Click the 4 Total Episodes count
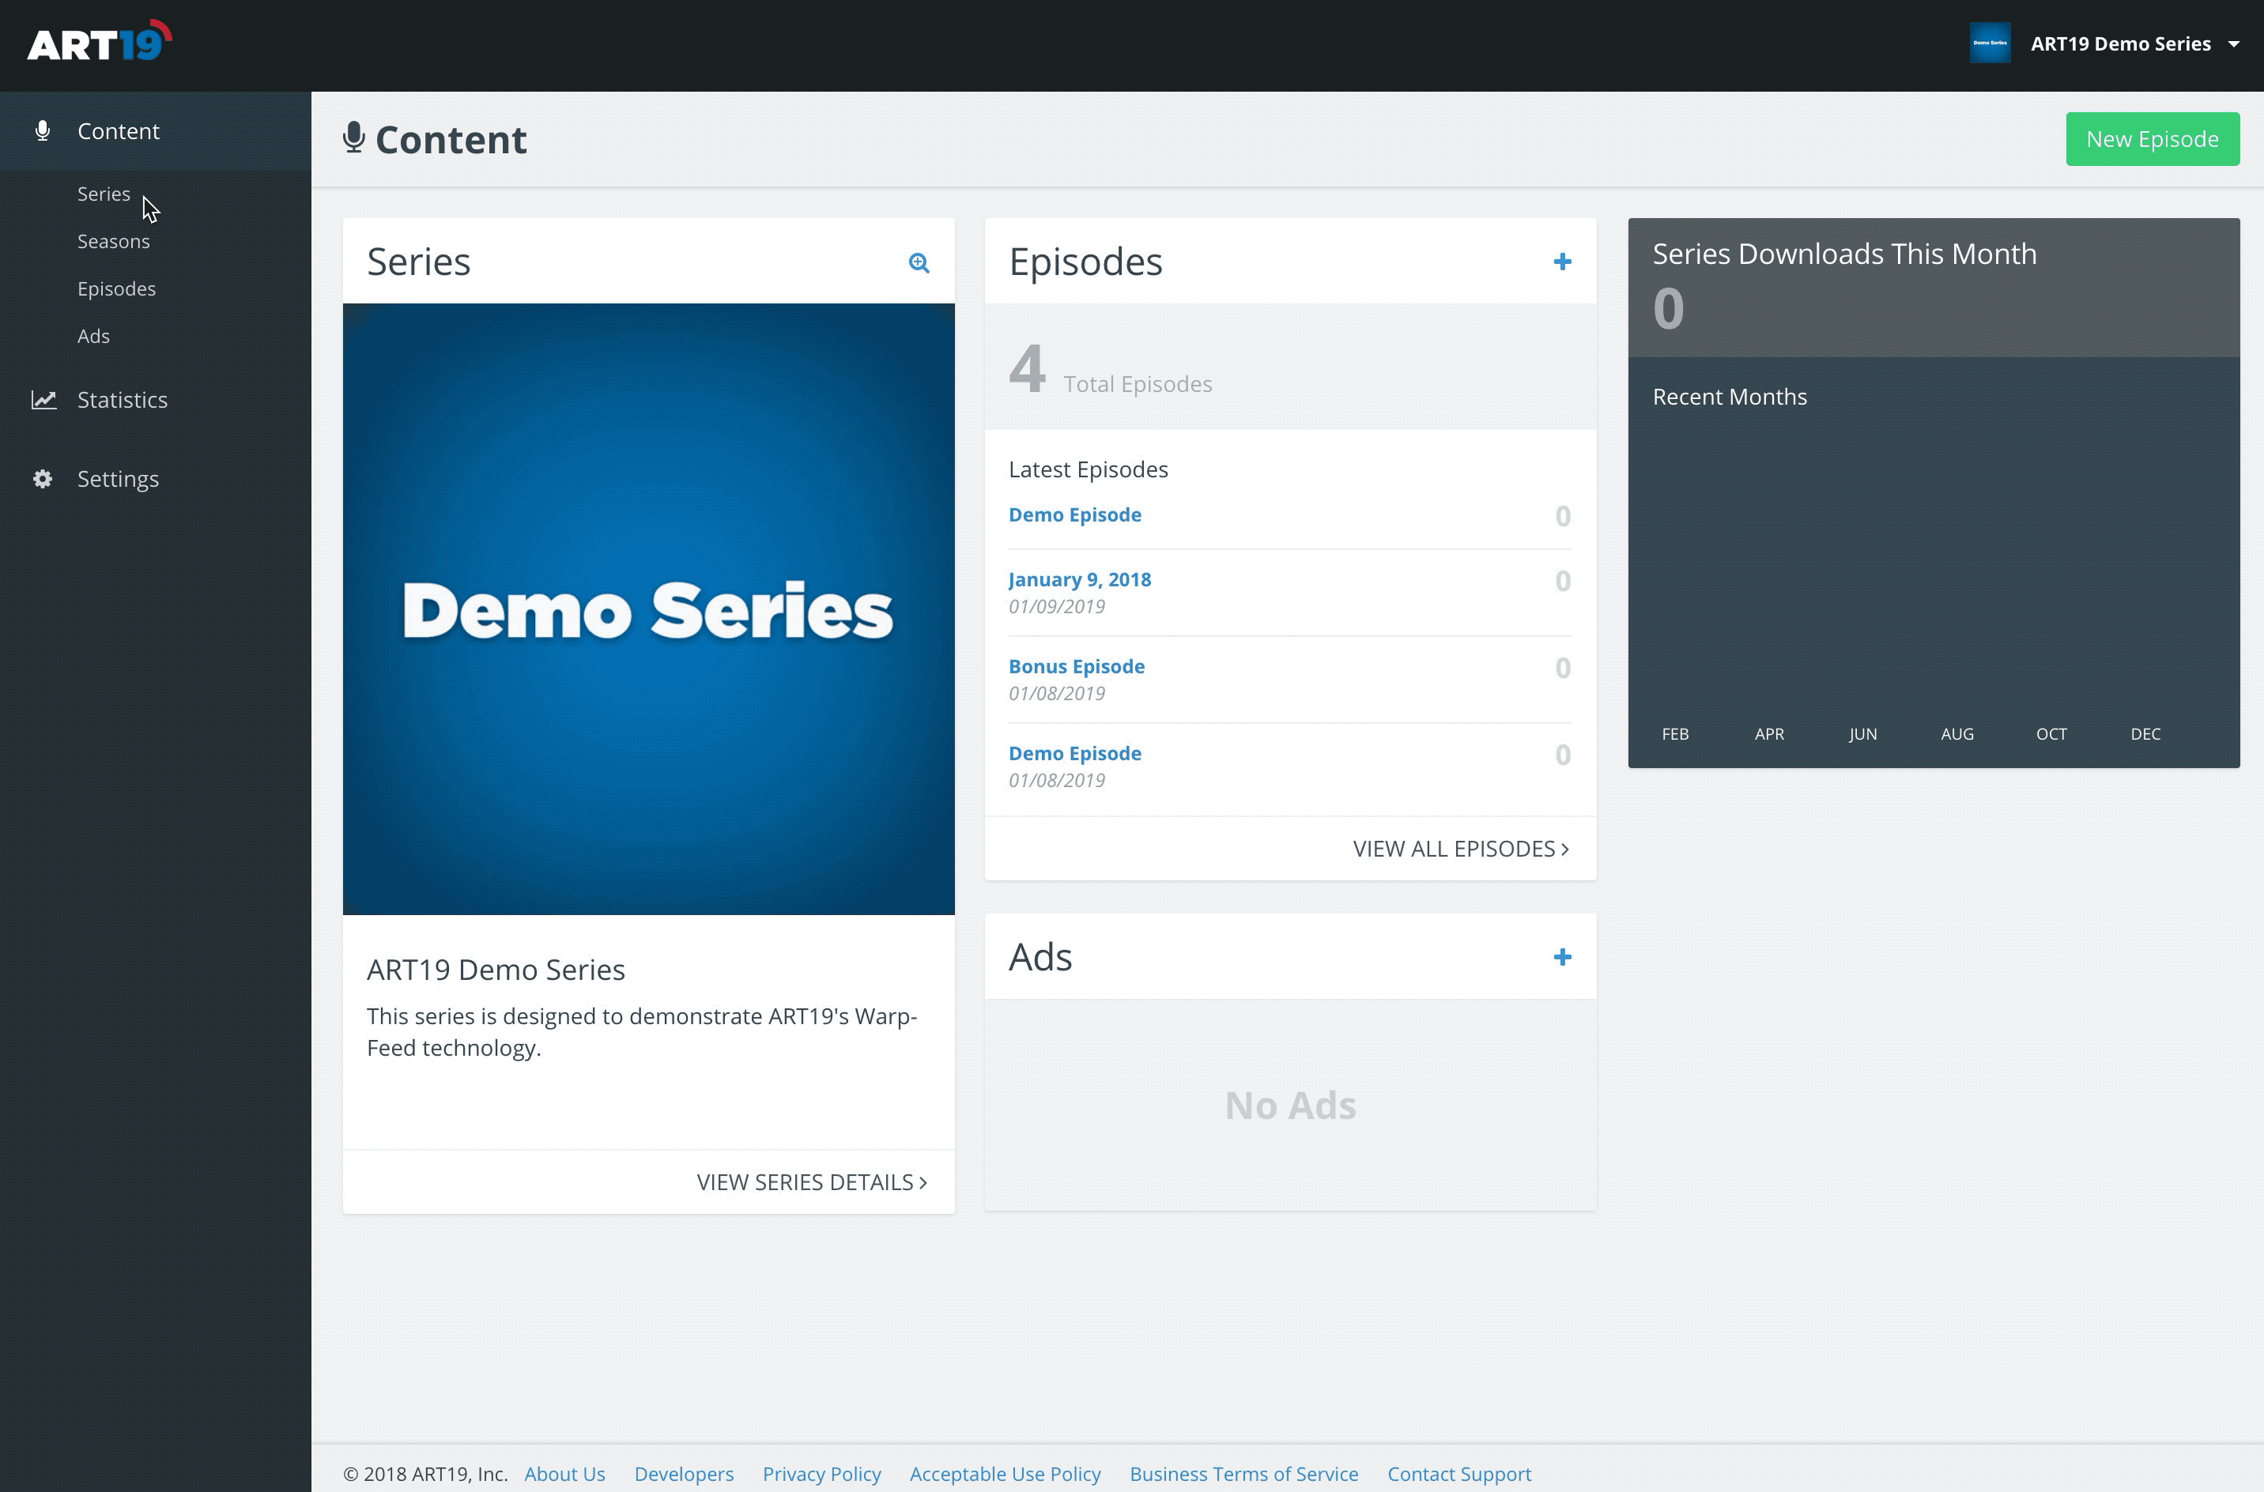 click(1110, 369)
